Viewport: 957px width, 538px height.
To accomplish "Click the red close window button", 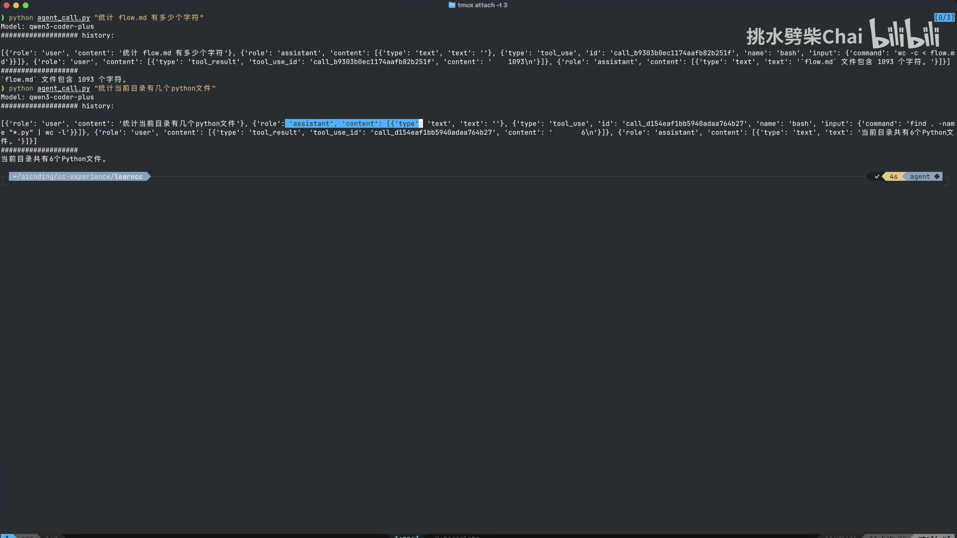I will point(6,5).
